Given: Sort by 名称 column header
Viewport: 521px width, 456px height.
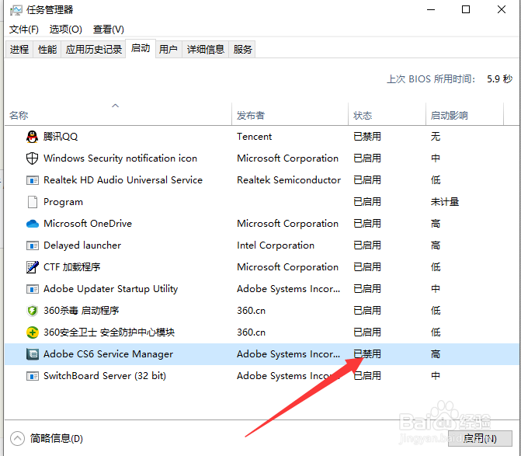Looking at the screenshot, I should point(19,115).
